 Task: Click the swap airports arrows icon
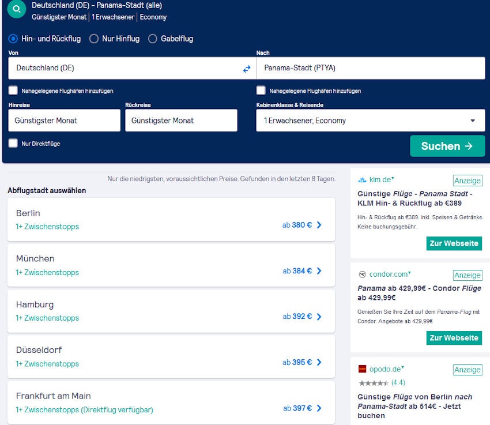[x=247, y=68]
